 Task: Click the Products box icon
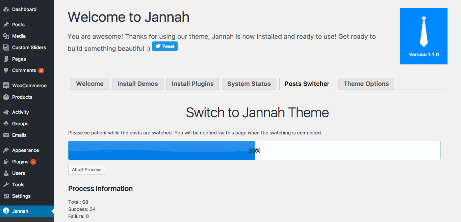pyautogui.click(x=6, y=97)
